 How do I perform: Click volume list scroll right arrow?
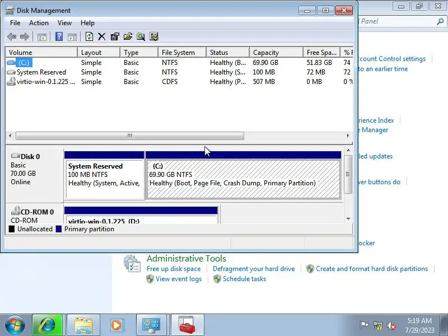pos(348,136)
